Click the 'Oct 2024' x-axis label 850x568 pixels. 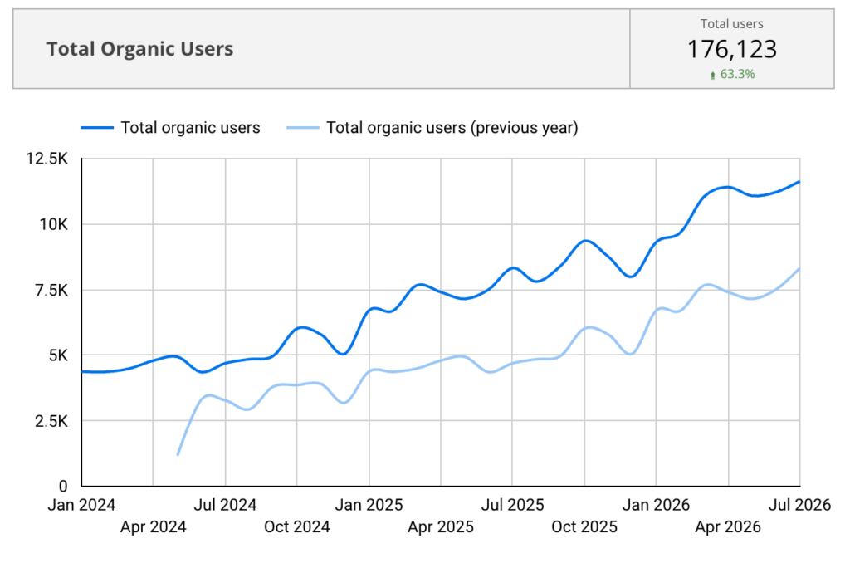point(297,526)
